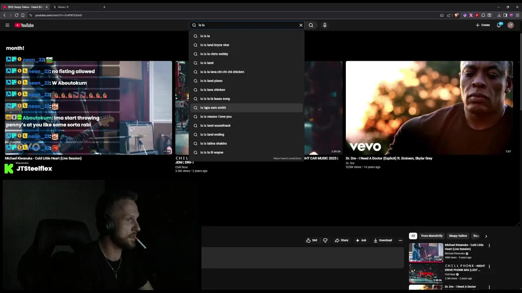522x293 pixels.
Task: Close the Sleepy Hallow YouTube tab
Action: click(46, 7)
